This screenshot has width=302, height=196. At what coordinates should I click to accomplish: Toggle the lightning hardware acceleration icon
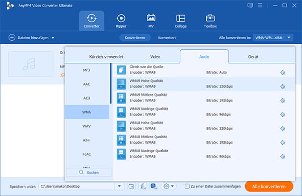click(x=143, y=186)
